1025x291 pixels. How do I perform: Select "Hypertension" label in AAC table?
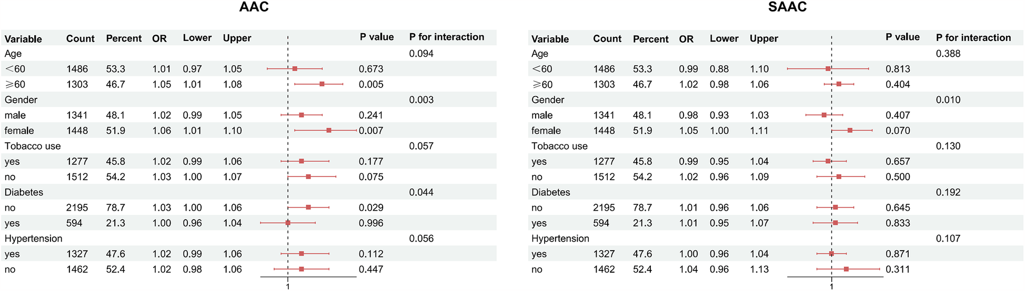pyautogui.click(x=33, y=238)
